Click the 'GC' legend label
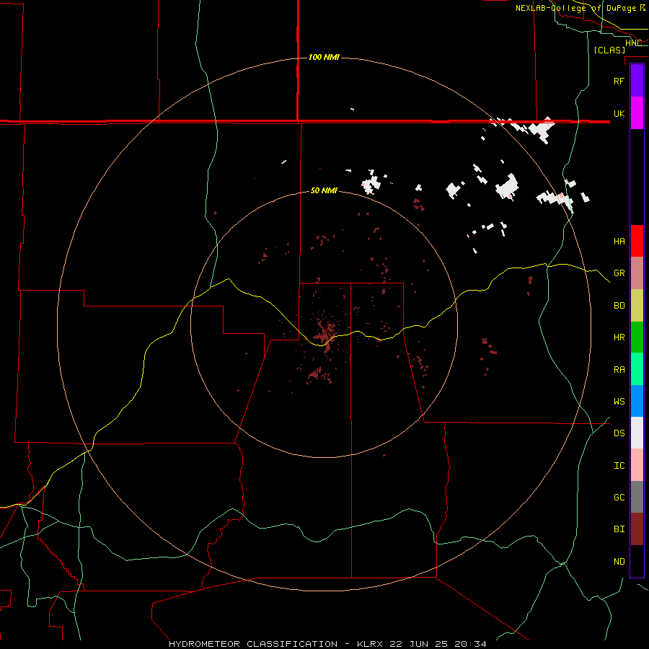This screenshot has height=649, width=649. click(x=619, y=498)
